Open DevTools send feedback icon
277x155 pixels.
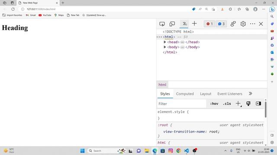point(233,24)
